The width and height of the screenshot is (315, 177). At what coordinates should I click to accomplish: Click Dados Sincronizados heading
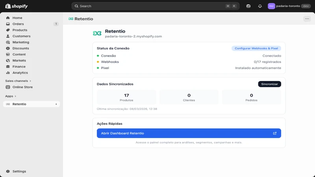115,84
